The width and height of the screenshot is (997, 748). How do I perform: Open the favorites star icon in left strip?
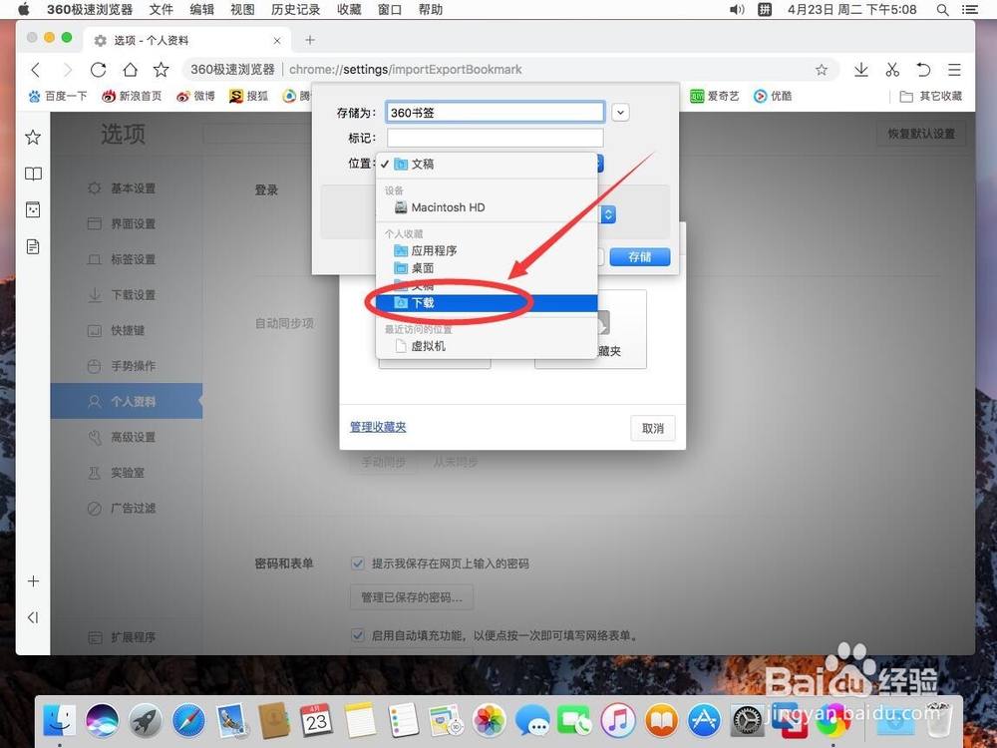(33, 137)
